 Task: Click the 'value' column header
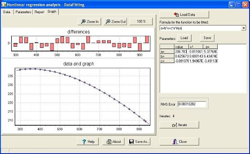pos(181,47)
